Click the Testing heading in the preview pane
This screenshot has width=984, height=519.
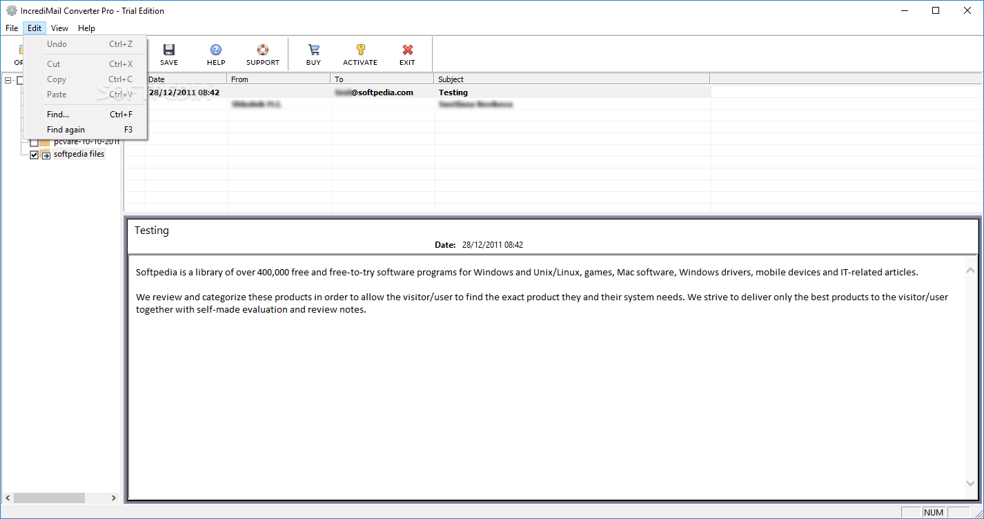coord(152,231)
